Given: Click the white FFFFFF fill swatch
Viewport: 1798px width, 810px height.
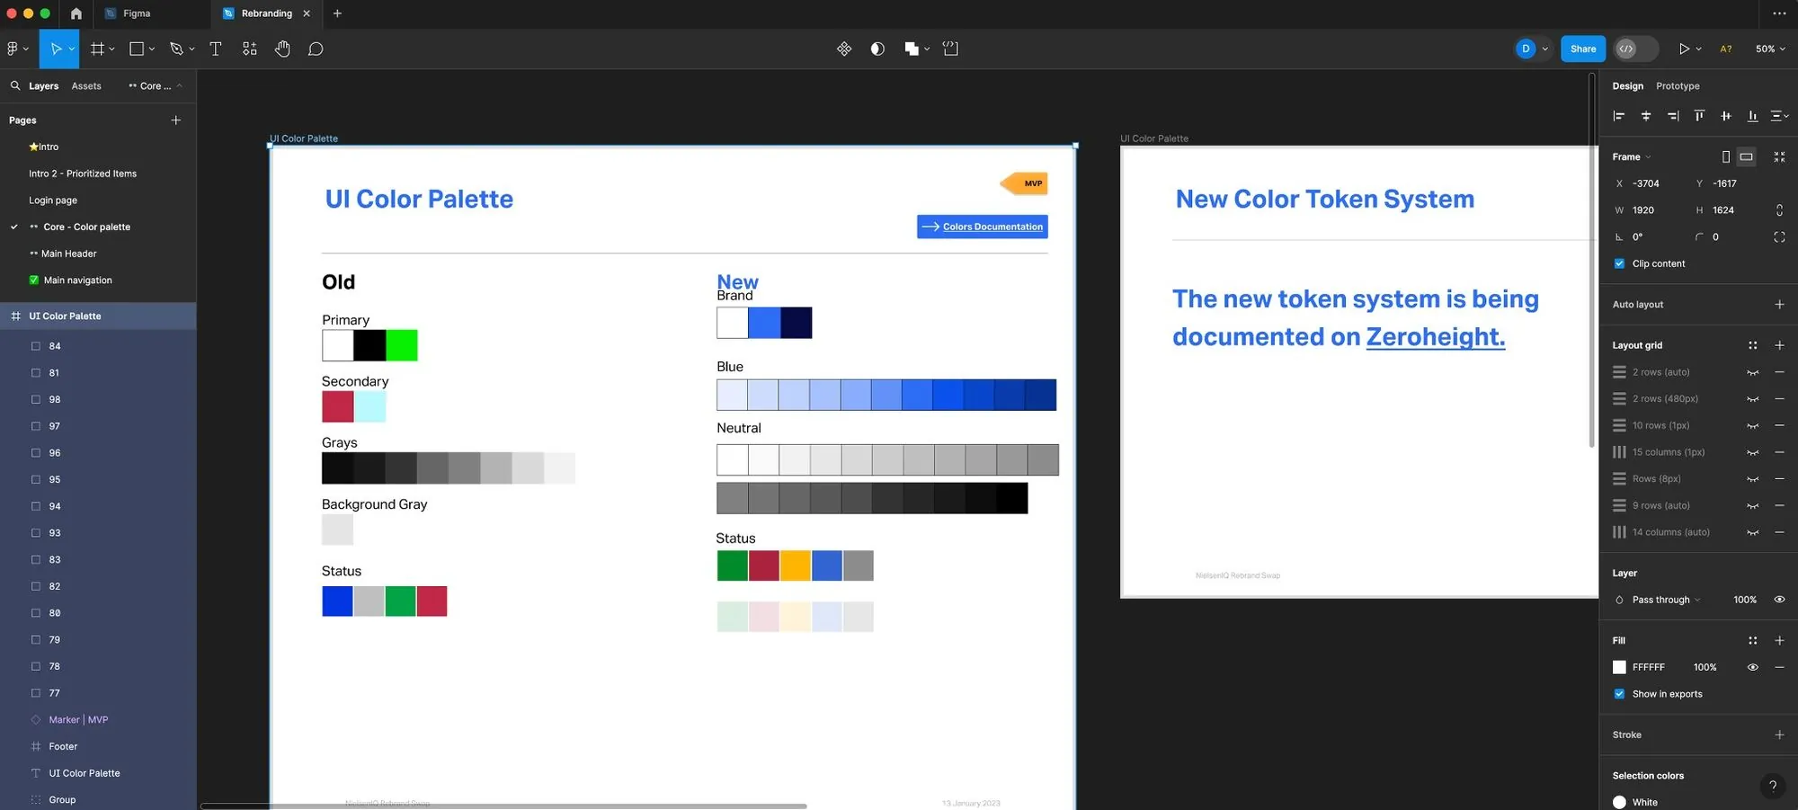Looking at the screenshot, I should click(x=1619, y=667).
